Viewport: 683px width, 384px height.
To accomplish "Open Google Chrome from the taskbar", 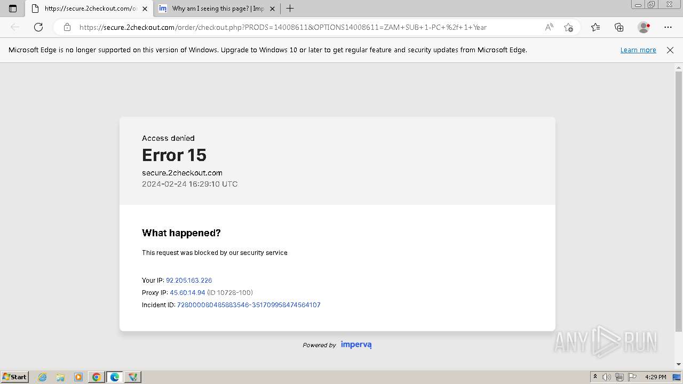I will [97, 377].
